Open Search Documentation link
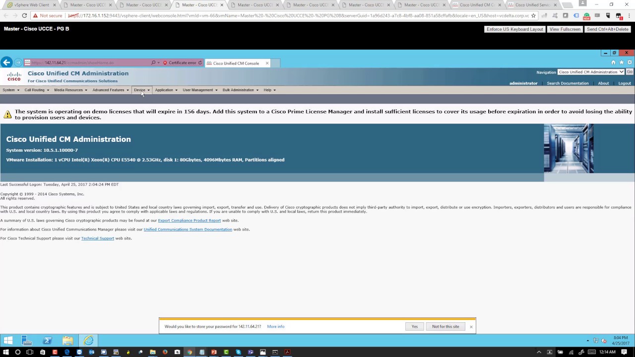The height and width of the screenshot is (357, 635). (x=568, y=83)
